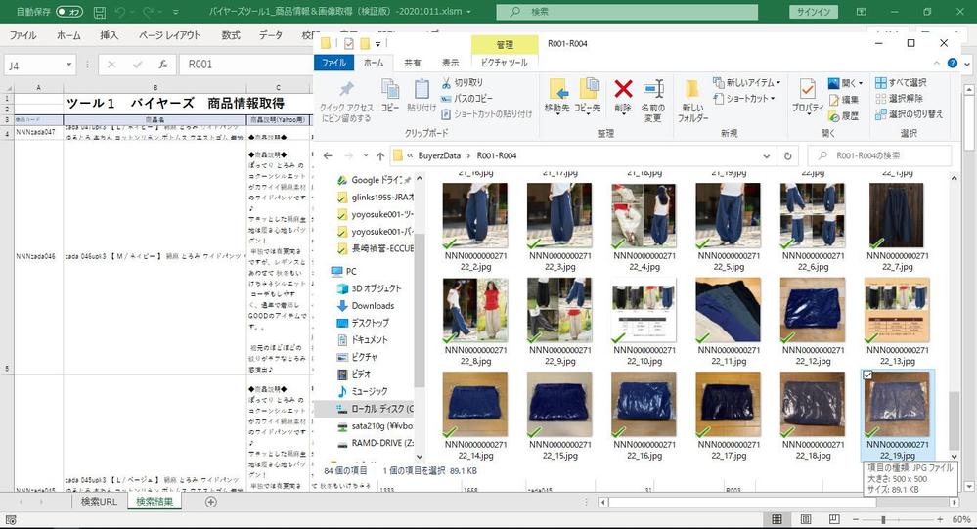Click Rename (名前の変更) icon

[x=652, y=101]
